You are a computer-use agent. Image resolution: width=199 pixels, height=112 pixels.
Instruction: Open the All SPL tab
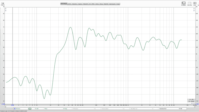click(69, 4)
